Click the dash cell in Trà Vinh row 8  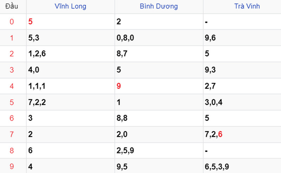242,151
